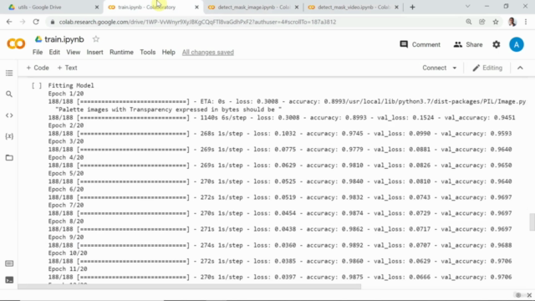This screenshot has height=301, width=535.
Task: Open the Comment button
Action: (420, 44)
